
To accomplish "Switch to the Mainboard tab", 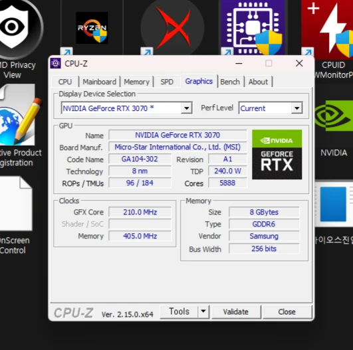I will coord(99,82).
